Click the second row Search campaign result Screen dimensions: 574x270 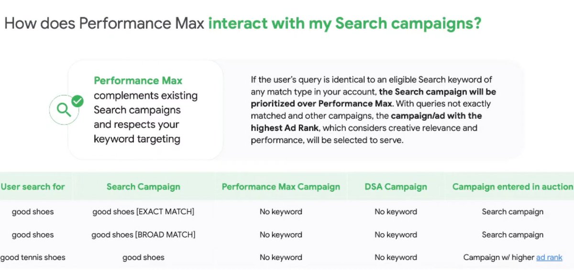click(512, 235)
